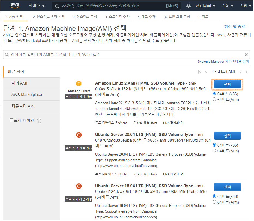Clear the AMI search with the X icon
254x221 pixels.
(246, 55)
